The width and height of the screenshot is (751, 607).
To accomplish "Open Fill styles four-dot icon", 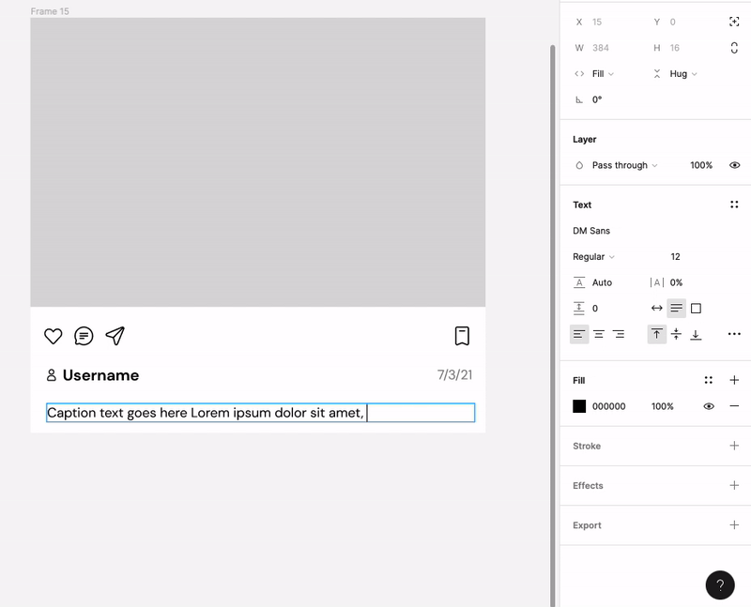I will point(709,380).
